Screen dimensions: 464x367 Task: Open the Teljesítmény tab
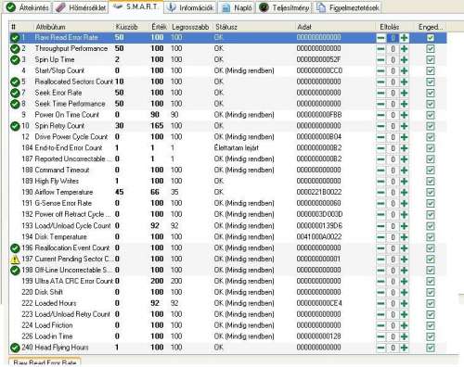tap(284, 7)
